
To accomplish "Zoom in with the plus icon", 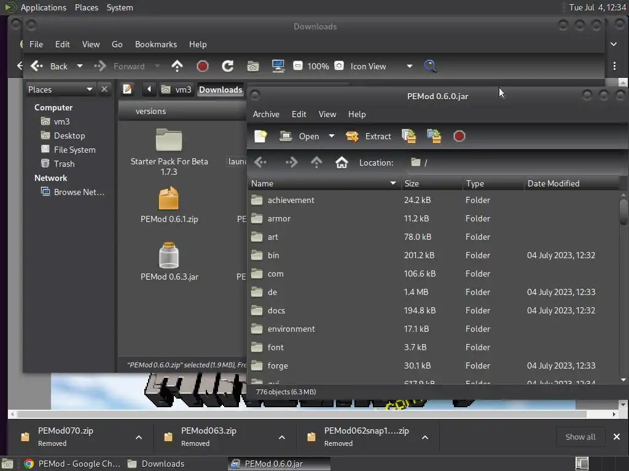I will pos(339,66).
